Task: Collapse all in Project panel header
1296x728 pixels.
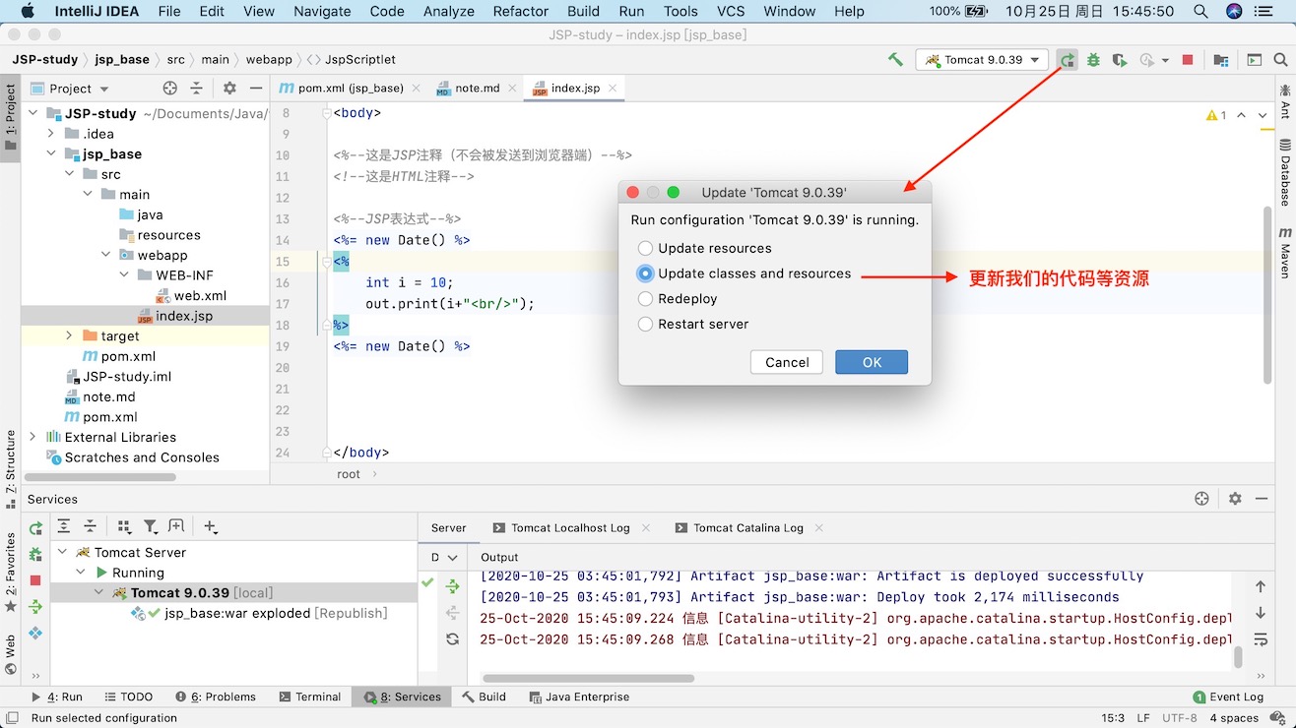Action: pos(196,89)
